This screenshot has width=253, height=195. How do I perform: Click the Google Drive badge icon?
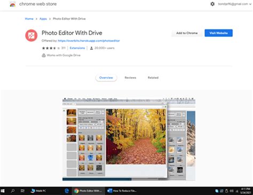point(44,55)
